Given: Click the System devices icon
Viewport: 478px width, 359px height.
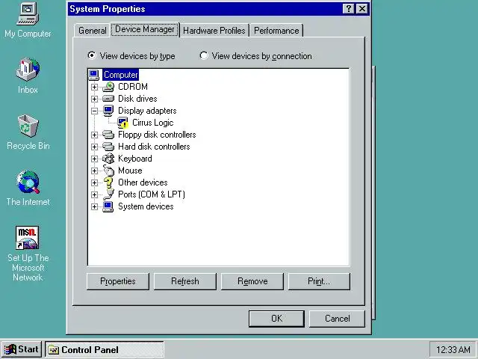Looking at the screenshot, I should coord(108,206).
